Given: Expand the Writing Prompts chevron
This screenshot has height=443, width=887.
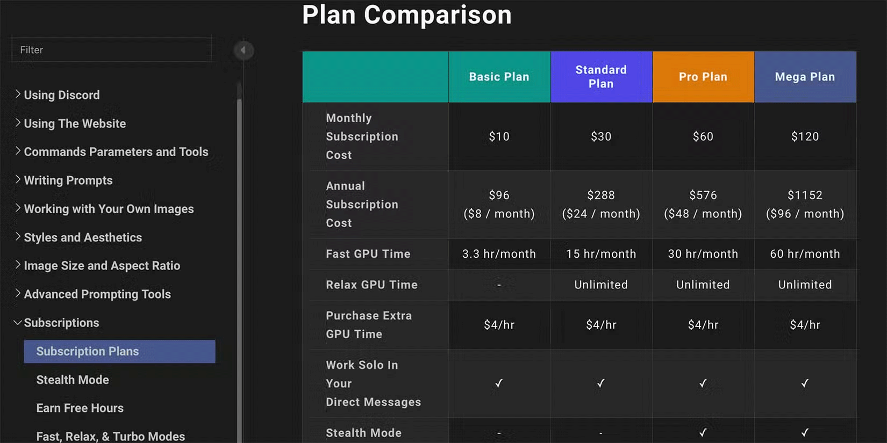Looking at the screenshot, I should 18,180.
